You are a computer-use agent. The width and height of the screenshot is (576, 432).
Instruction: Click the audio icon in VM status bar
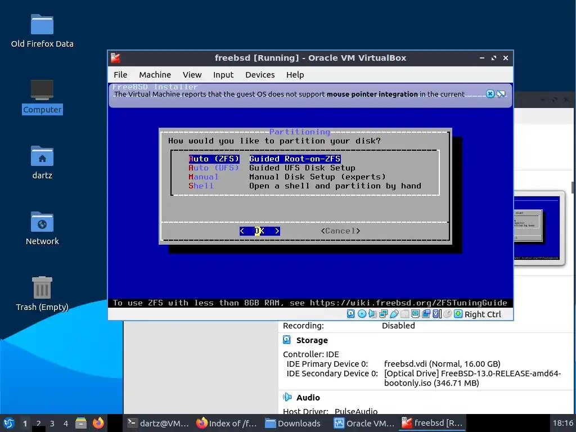pos(372,314)
